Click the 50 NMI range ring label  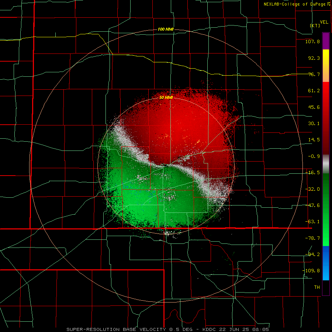tap(166, 98)
